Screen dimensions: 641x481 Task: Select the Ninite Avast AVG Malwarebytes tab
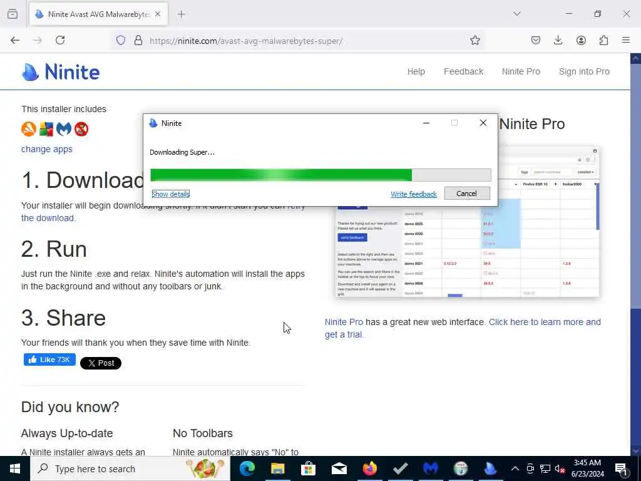98,14
